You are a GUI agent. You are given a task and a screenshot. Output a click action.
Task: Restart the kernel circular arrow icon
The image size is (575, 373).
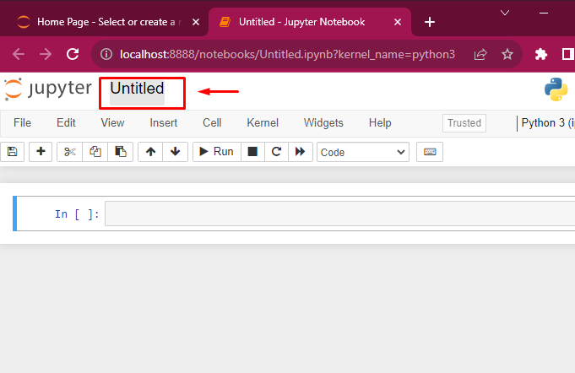(276, 152)
